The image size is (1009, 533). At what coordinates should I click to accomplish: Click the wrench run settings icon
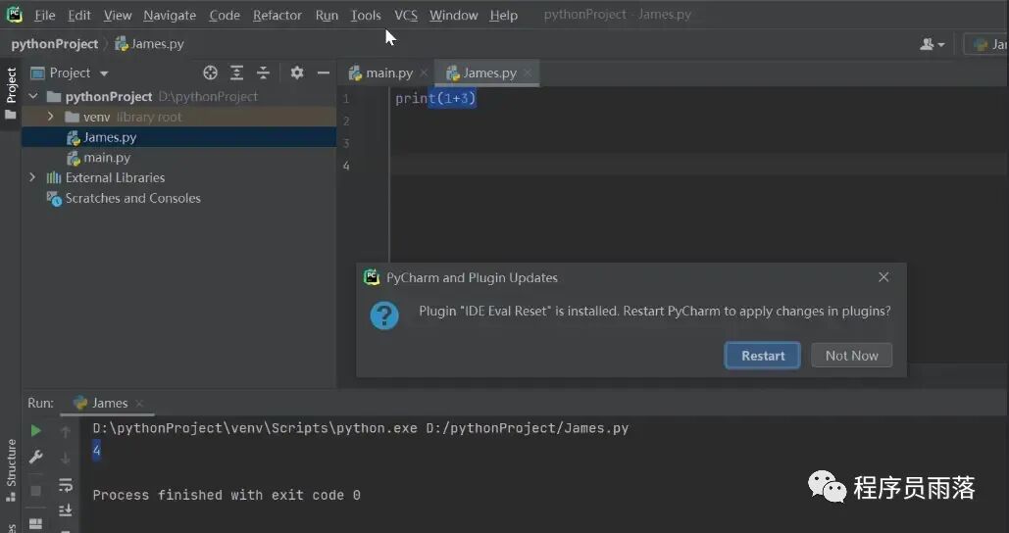[x=36, y=457]
